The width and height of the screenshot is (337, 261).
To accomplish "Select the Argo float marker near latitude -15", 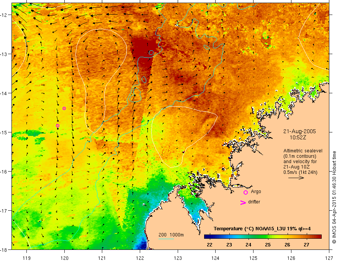I will [x=57, y=126].
